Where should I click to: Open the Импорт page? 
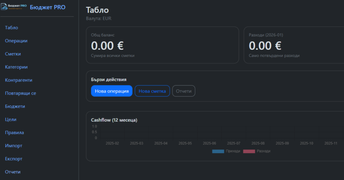pyautogui.click(x=13, y=145)
